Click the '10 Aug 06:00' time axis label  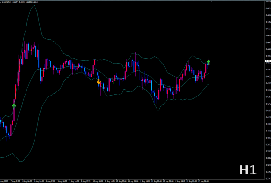click(98, 181)
